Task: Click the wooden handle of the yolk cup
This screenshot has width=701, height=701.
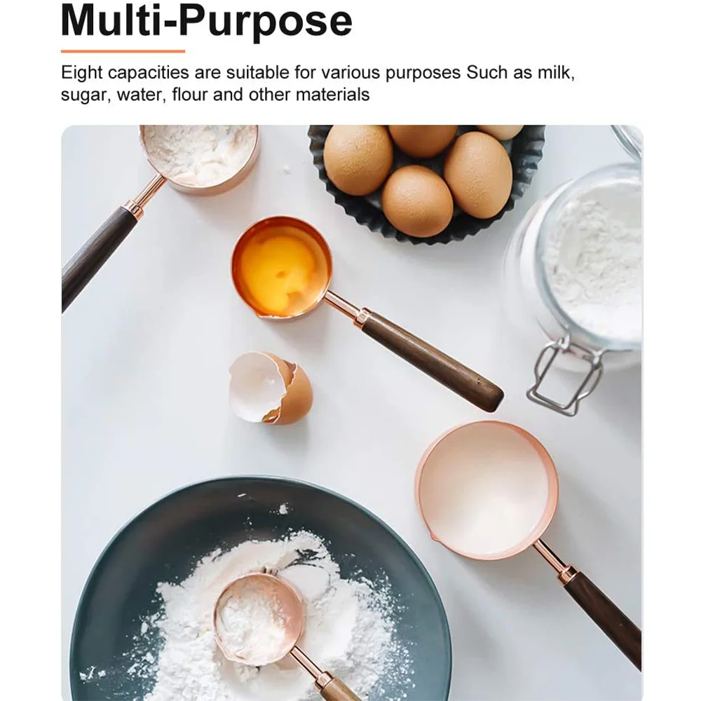Action: pyautogui.click(x=432, y=361)
